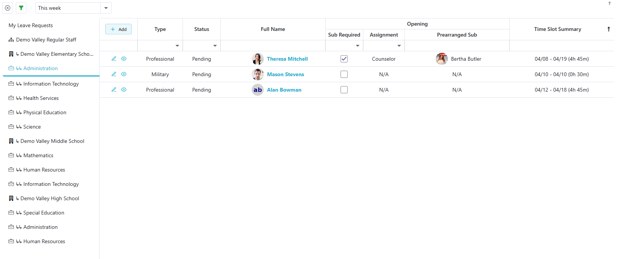Viewport: 618px width, 259px height.
Task: Select Health Services in the sidebar
Action: 41,98
